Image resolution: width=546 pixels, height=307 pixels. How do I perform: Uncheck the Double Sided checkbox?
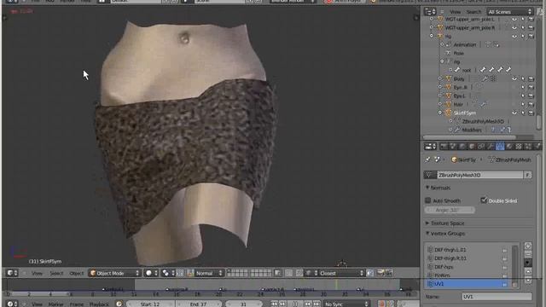[x=484, y=200]
